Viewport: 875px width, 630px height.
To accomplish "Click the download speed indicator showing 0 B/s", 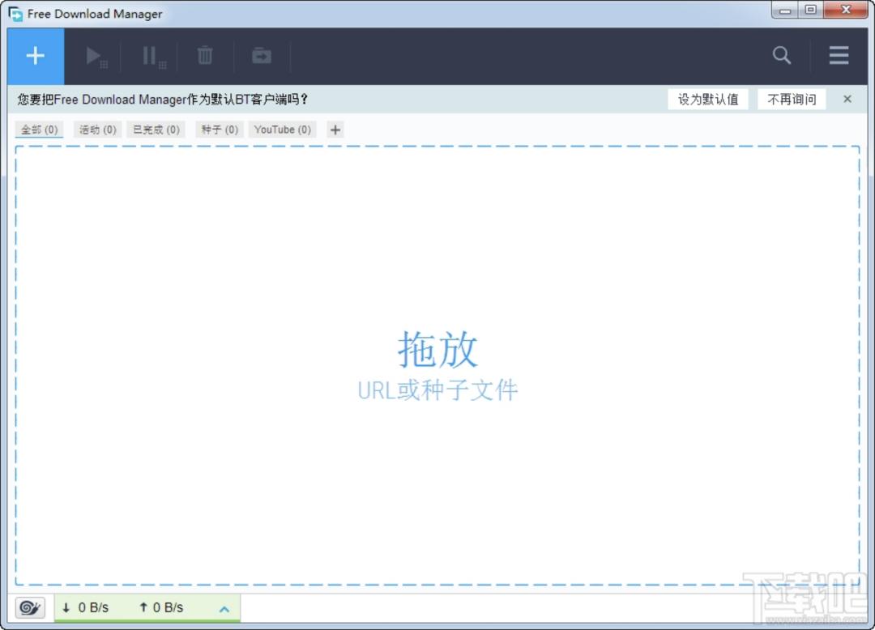I will pyautogui.click(x=87, y=607).
